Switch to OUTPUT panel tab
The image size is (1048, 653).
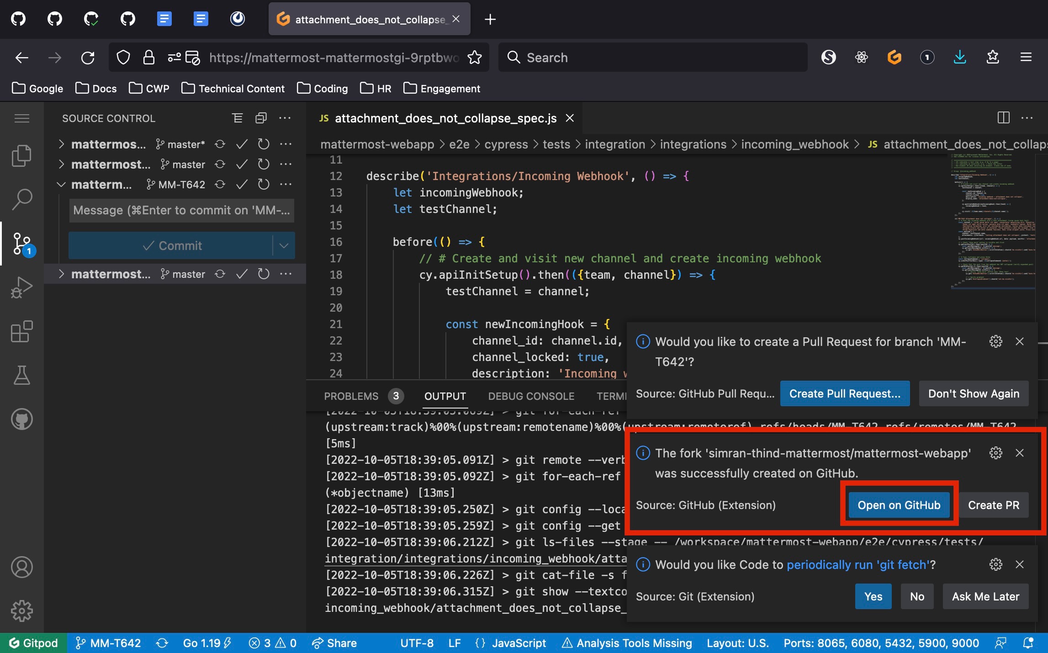point(445,396)
